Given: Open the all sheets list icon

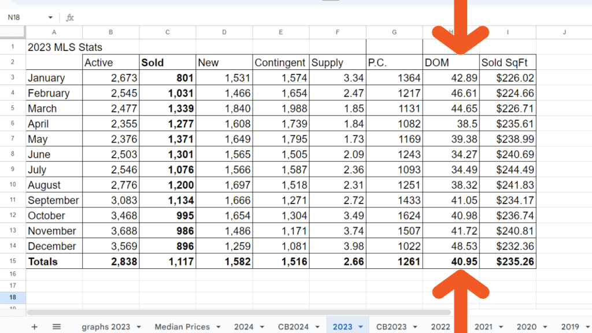Looking at the screenshot, I should (56, 326).
